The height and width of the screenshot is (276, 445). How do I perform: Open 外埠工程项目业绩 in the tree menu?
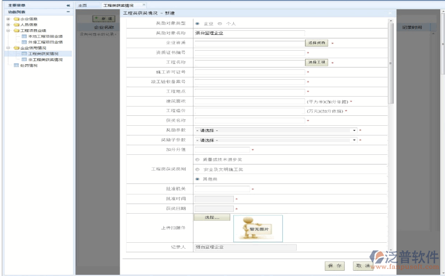45,42
